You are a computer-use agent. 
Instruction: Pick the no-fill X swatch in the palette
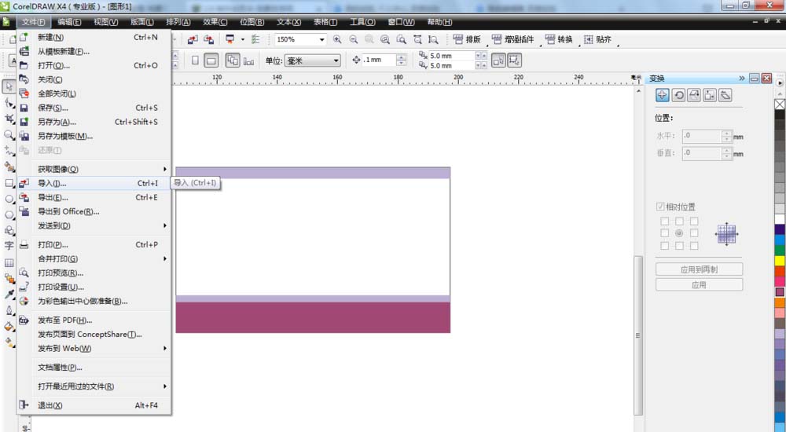[780, 104]
